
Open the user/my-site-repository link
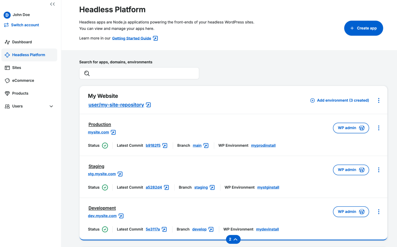click(116, 105)
